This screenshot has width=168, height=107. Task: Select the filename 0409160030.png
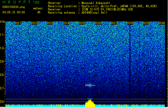(x=14, y=7)
